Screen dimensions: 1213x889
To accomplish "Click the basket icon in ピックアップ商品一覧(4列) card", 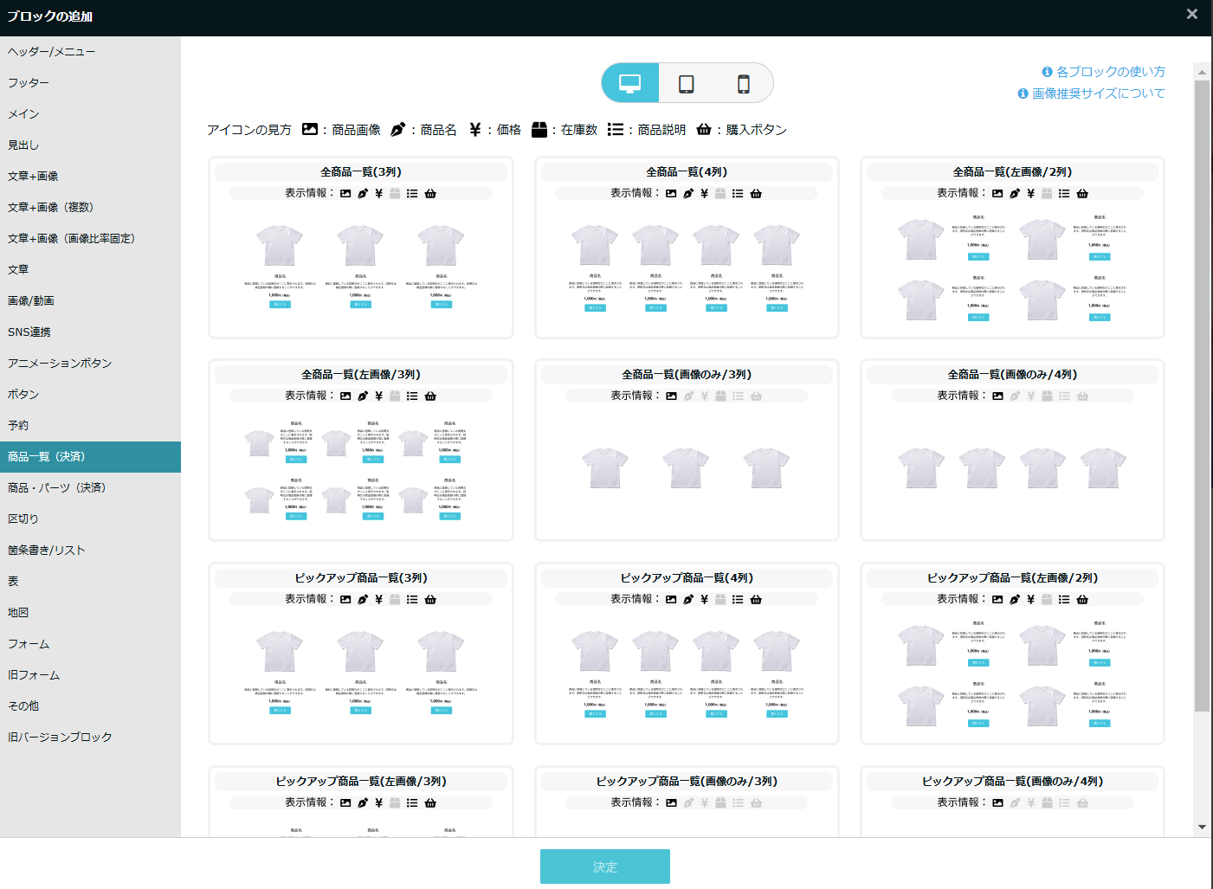I will [x=756, y=600].
